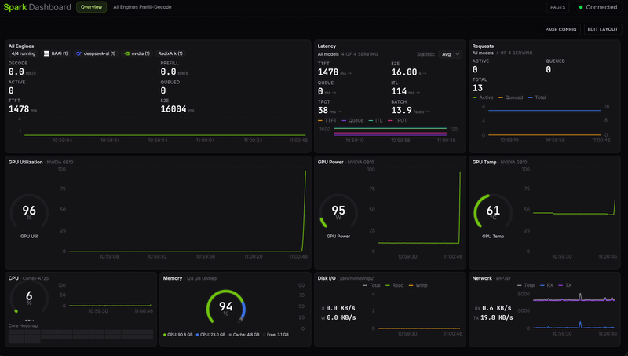Click the TTFT trend arrow in Latency
This screenshot has width=628, height=356.
coord(349,73)
